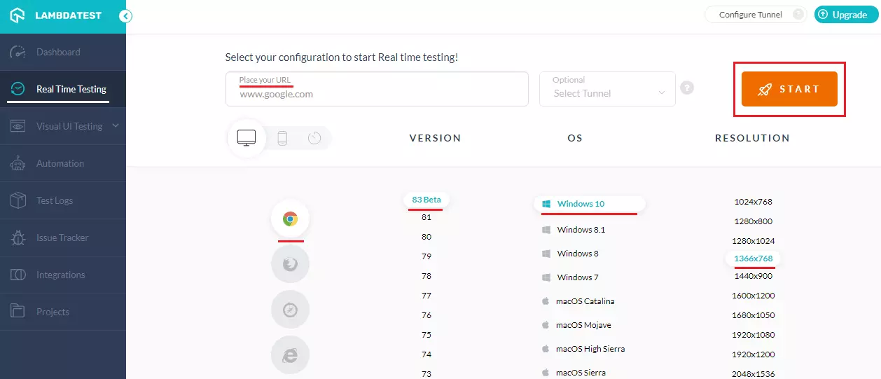
Task: Select 1280x1024 resolution
Action: click(x=753, y=241)
